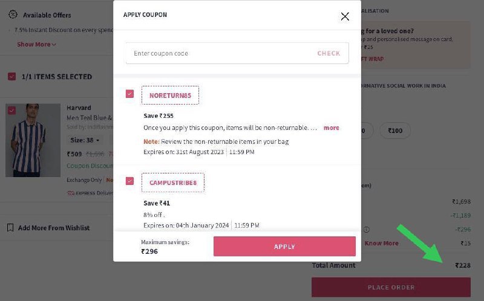Viewport: 484px width, 301px height.
Task: Click the Know More link
Action: [x=382, y=244]
